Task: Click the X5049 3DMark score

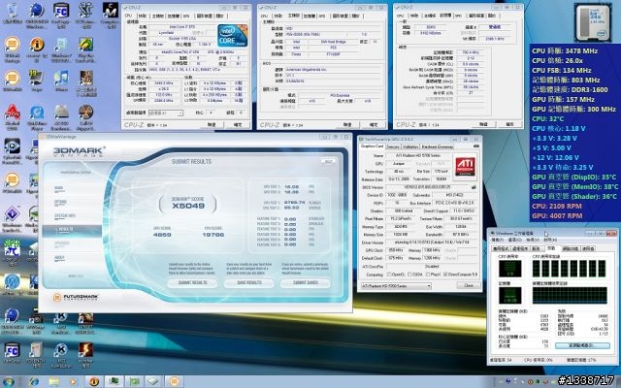Action: click(x=188, y=206)
